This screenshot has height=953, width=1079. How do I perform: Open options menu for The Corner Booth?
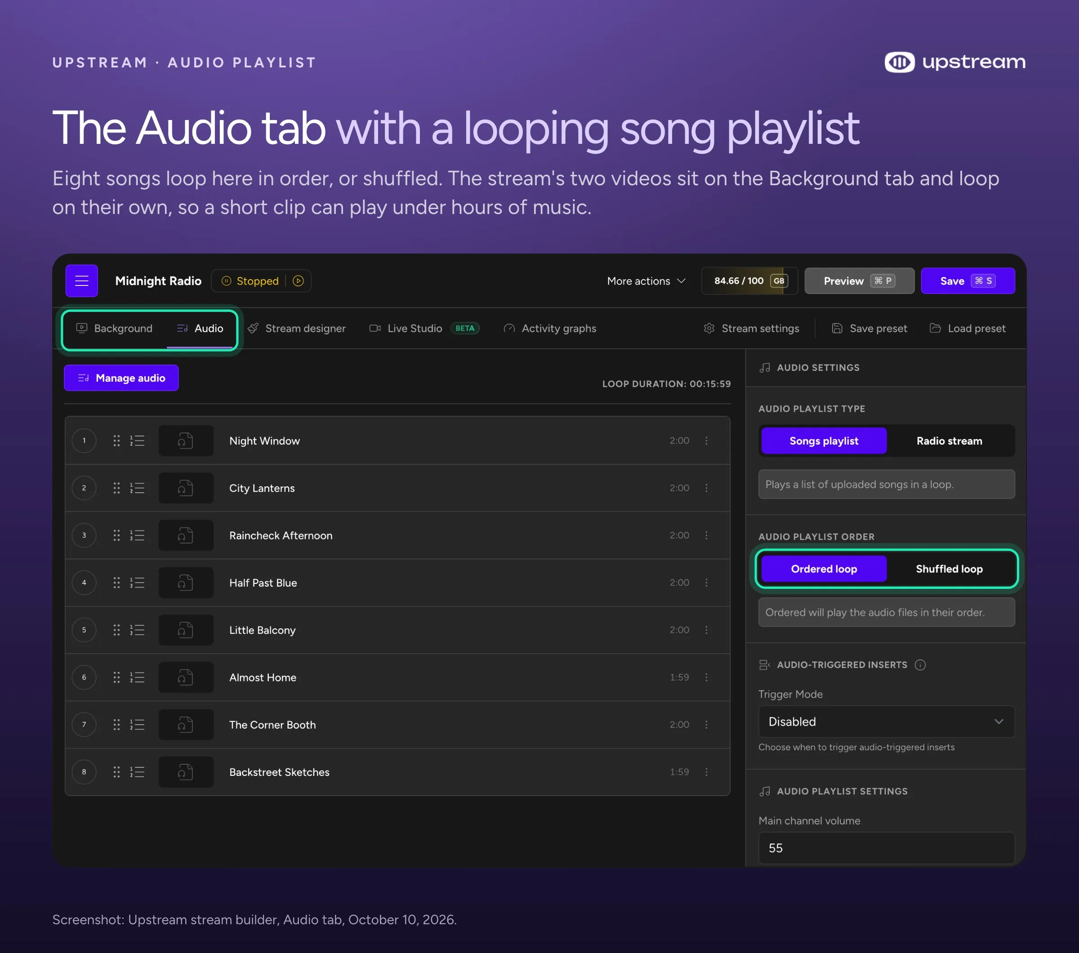click(x=706, y=725)
